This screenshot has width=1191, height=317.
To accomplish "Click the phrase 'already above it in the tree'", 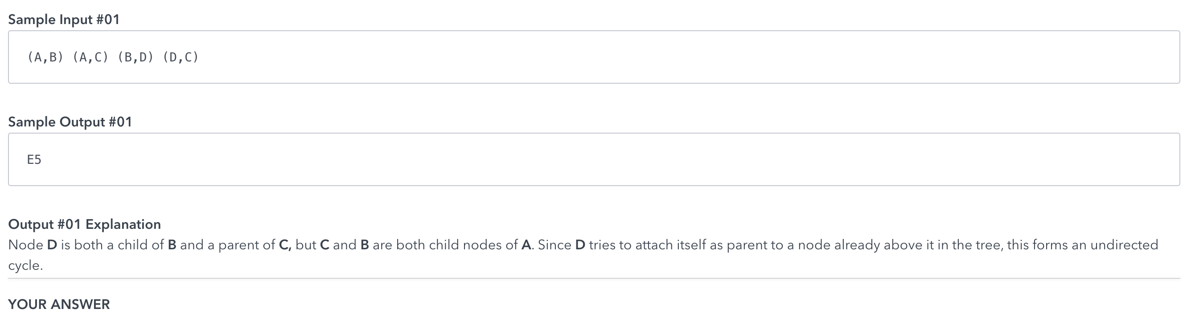I will tap(918, 245).
